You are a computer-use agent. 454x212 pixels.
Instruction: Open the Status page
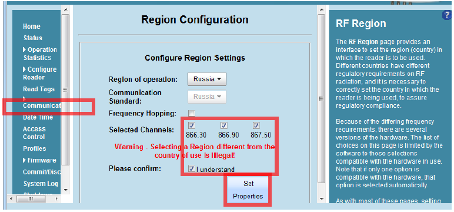pyautogui.click(x=33, y=38)
